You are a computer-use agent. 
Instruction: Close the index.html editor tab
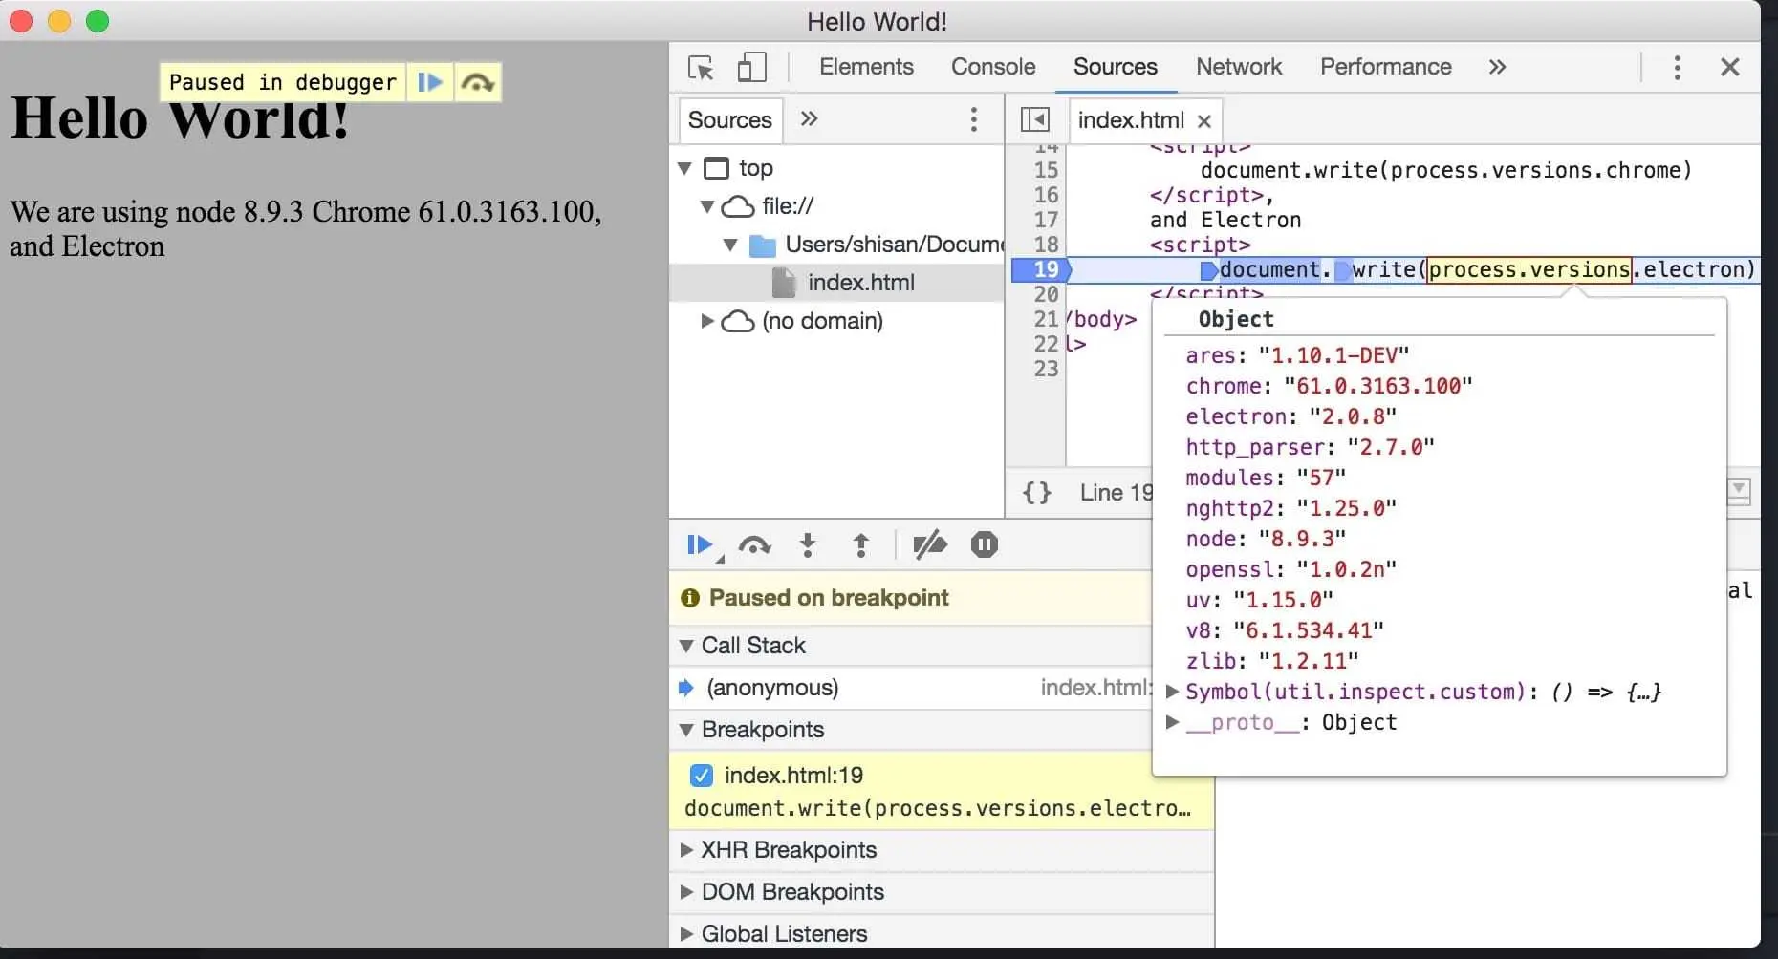(x=1204, y=121)
